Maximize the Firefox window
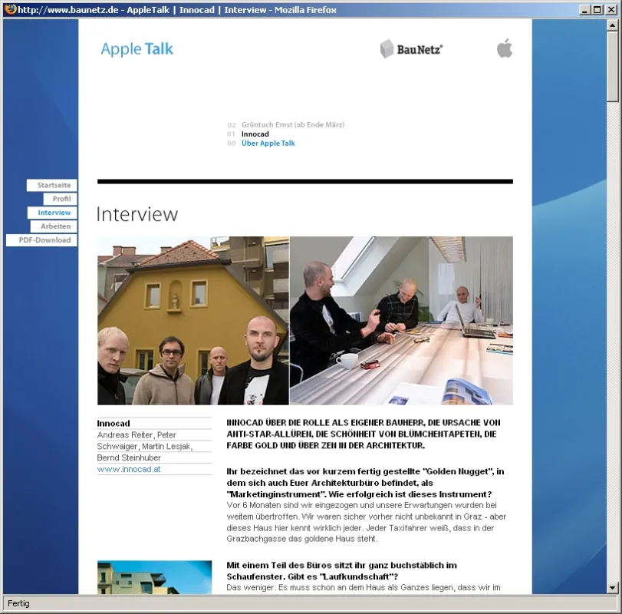This screenshot has height=614, width=622. point(597,9)
